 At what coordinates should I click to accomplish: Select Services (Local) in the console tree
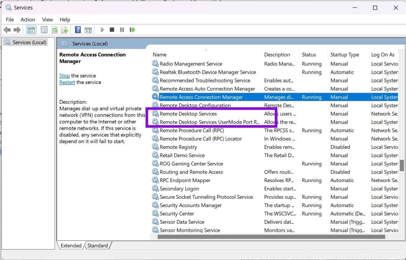point(25,42)
